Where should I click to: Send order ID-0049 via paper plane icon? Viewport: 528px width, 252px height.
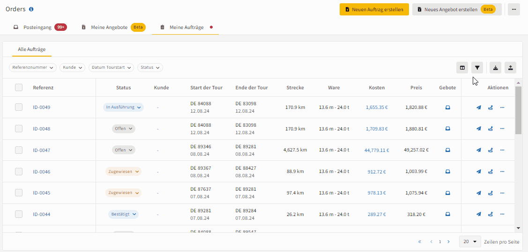(x=478, y=108)
